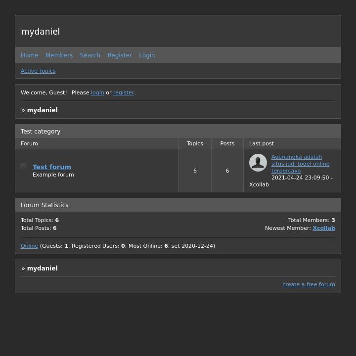Open the Home menu item

pos(29,55)
